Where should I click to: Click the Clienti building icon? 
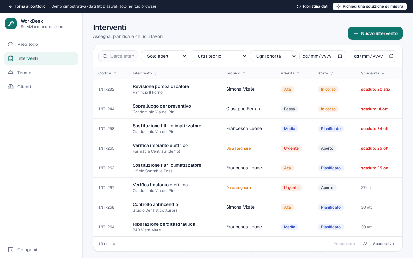(x=11, y=87)
